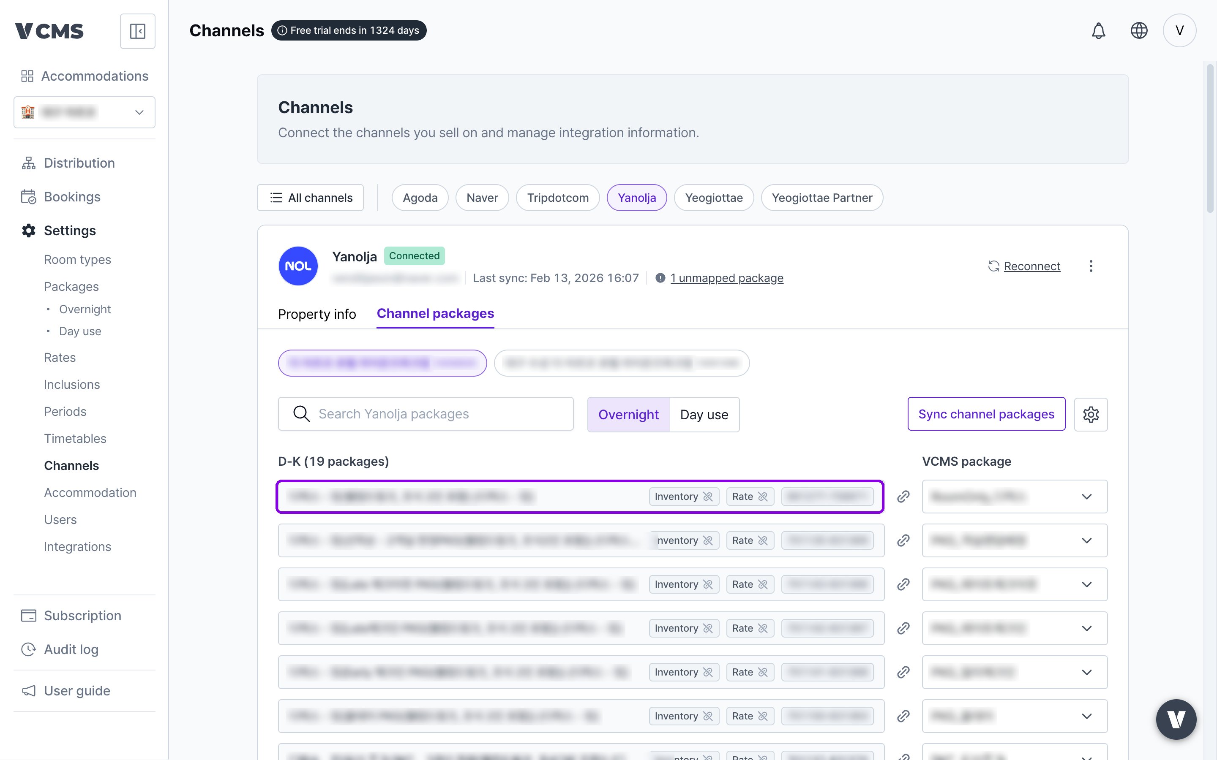Click Sync channel packages
Image resolution: width=1217 pixels, height=760 pixels.
point(986,414)
